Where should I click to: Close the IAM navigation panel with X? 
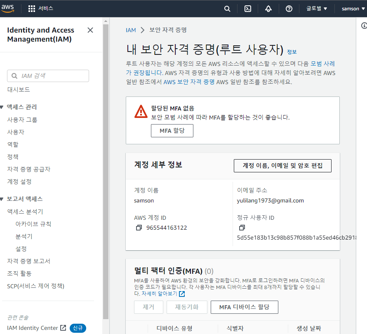(x=90, y=30)
